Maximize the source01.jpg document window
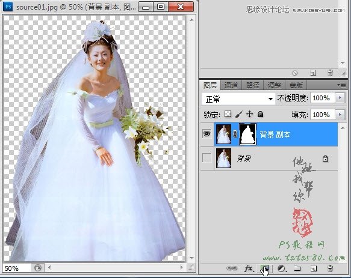 (161, 7)
